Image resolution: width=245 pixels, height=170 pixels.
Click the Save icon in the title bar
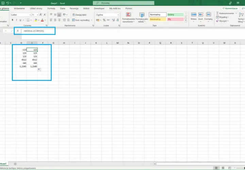click(x=3, y=3)
